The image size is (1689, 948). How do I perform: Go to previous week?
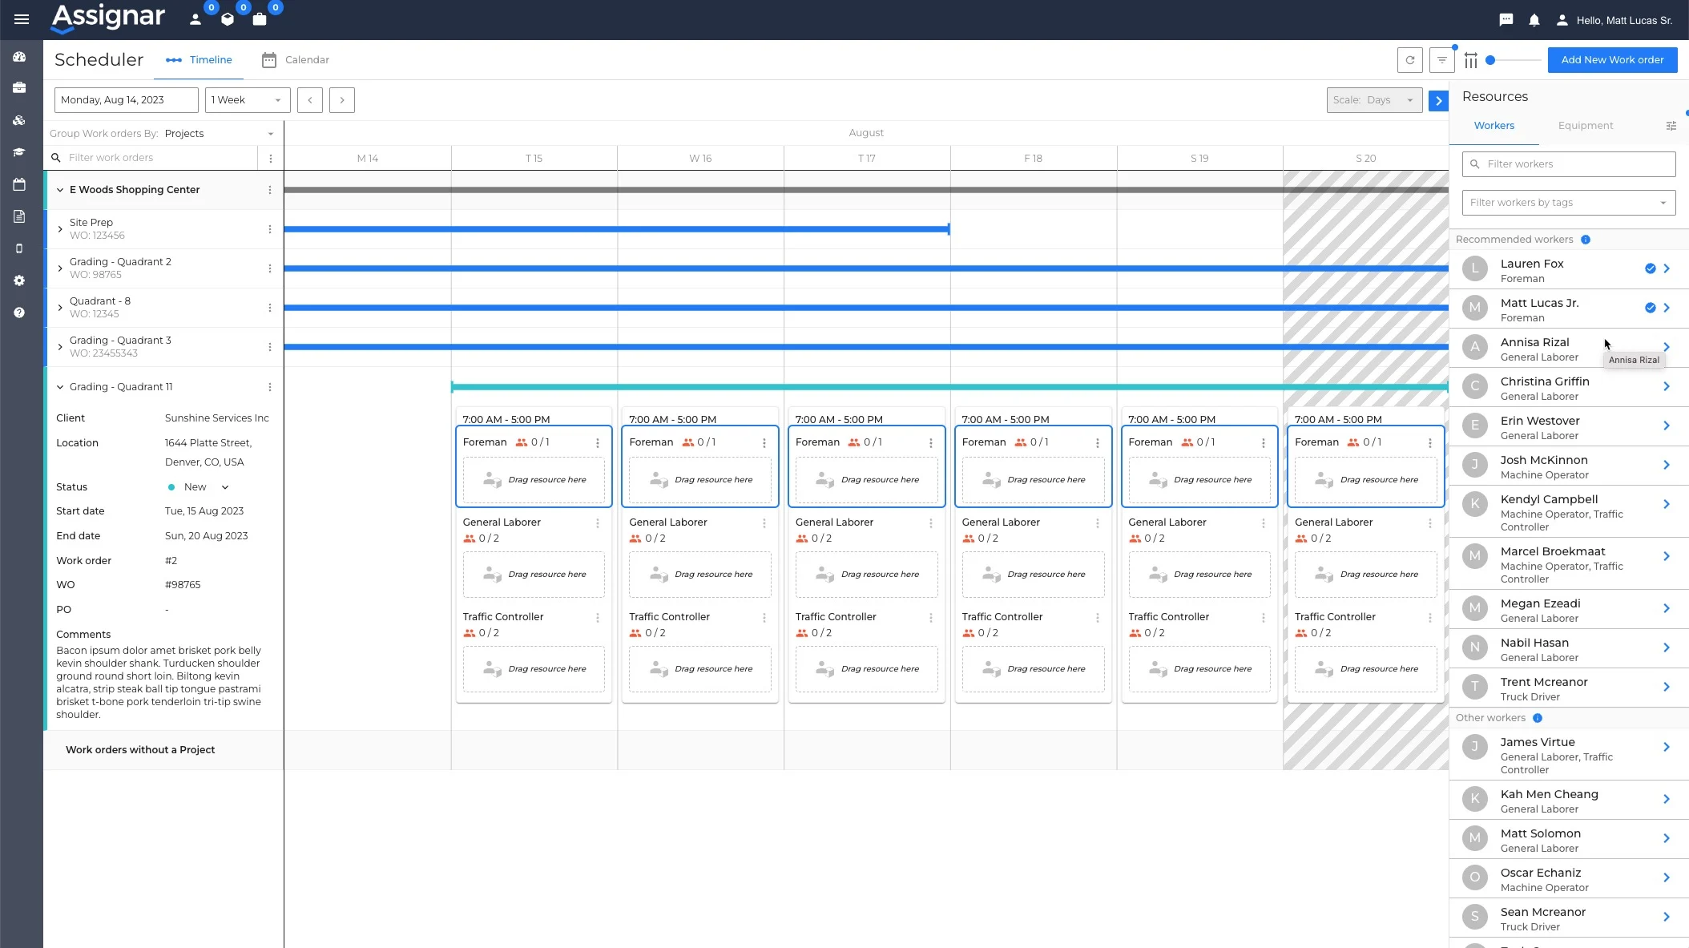[x=310, y=100]
